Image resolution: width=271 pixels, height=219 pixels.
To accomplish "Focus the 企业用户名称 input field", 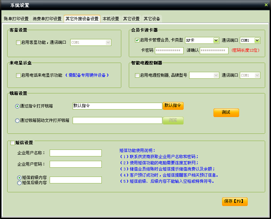I will [x=75, y=153].
